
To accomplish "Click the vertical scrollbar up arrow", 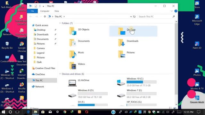I will point(176,22).
